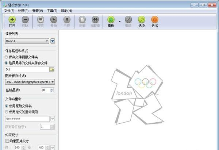Click the application logo in title bar
The image size is (219, 150).
(x=5, y=5)
